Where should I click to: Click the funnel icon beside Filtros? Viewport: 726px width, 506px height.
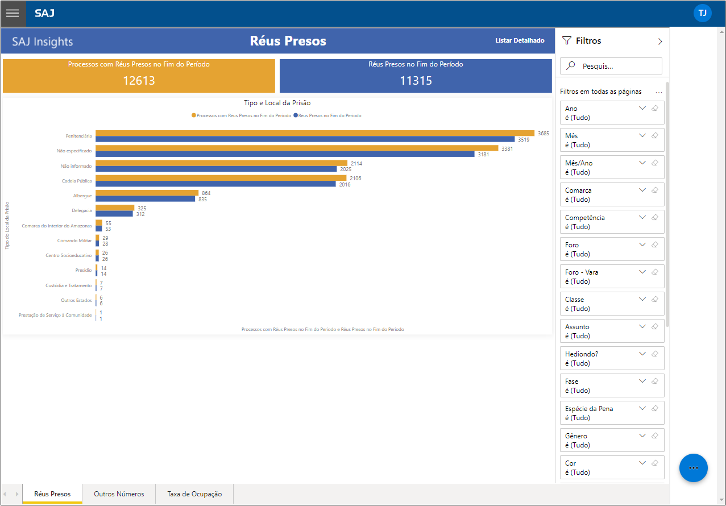click(x=566, y=40)
